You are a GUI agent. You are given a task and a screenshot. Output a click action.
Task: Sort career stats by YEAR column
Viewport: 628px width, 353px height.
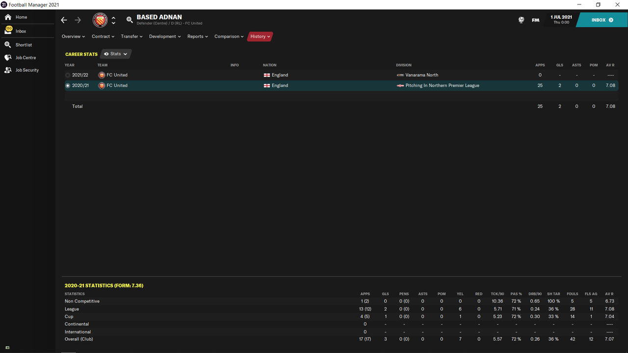(x=70, y=65)
